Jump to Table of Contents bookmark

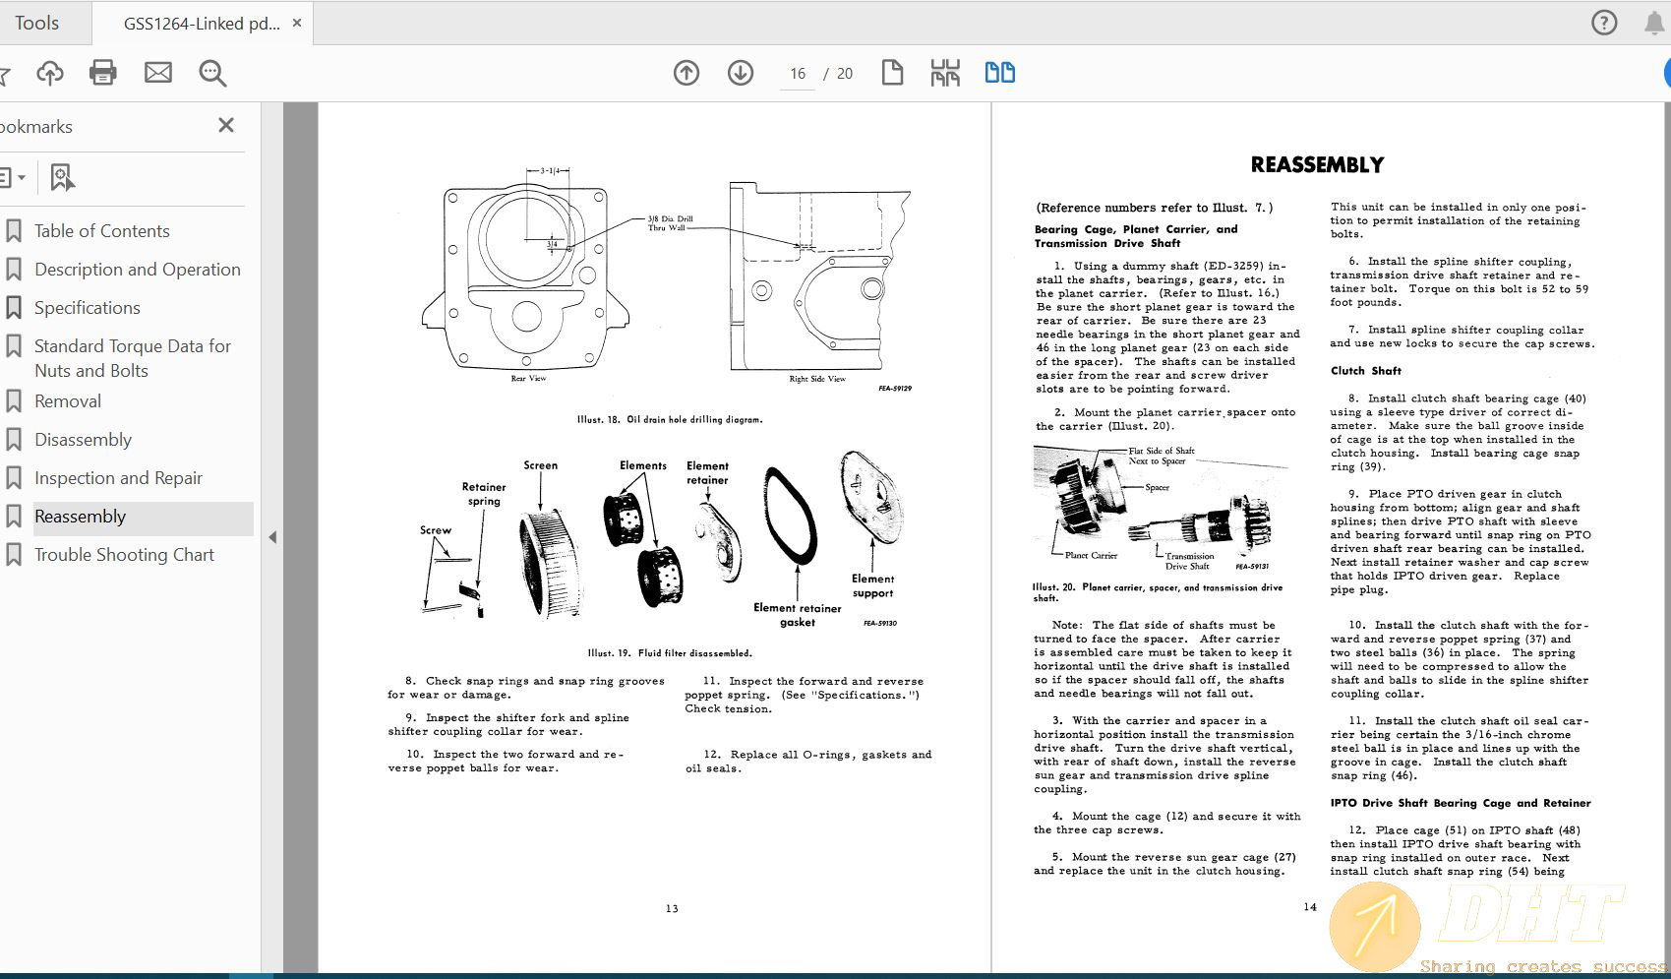(x=102, y=231)
